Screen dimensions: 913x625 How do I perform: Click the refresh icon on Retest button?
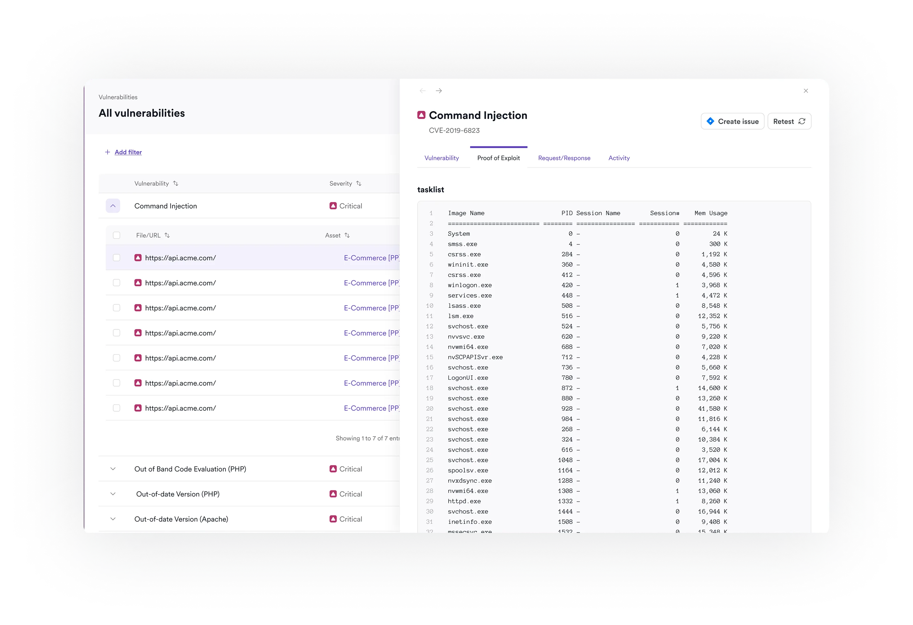802,121
